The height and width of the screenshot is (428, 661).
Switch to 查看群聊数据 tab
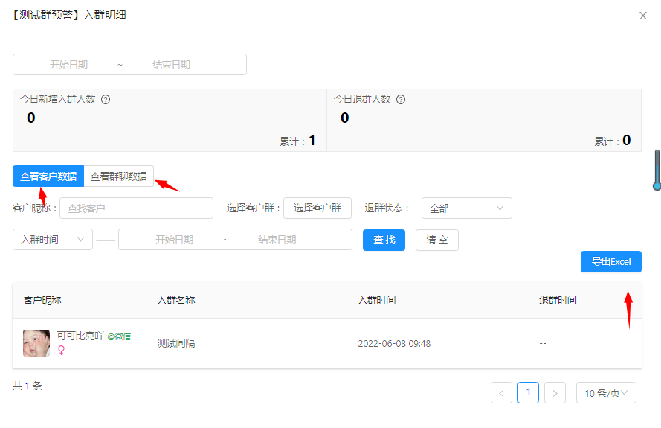point(118,176)
